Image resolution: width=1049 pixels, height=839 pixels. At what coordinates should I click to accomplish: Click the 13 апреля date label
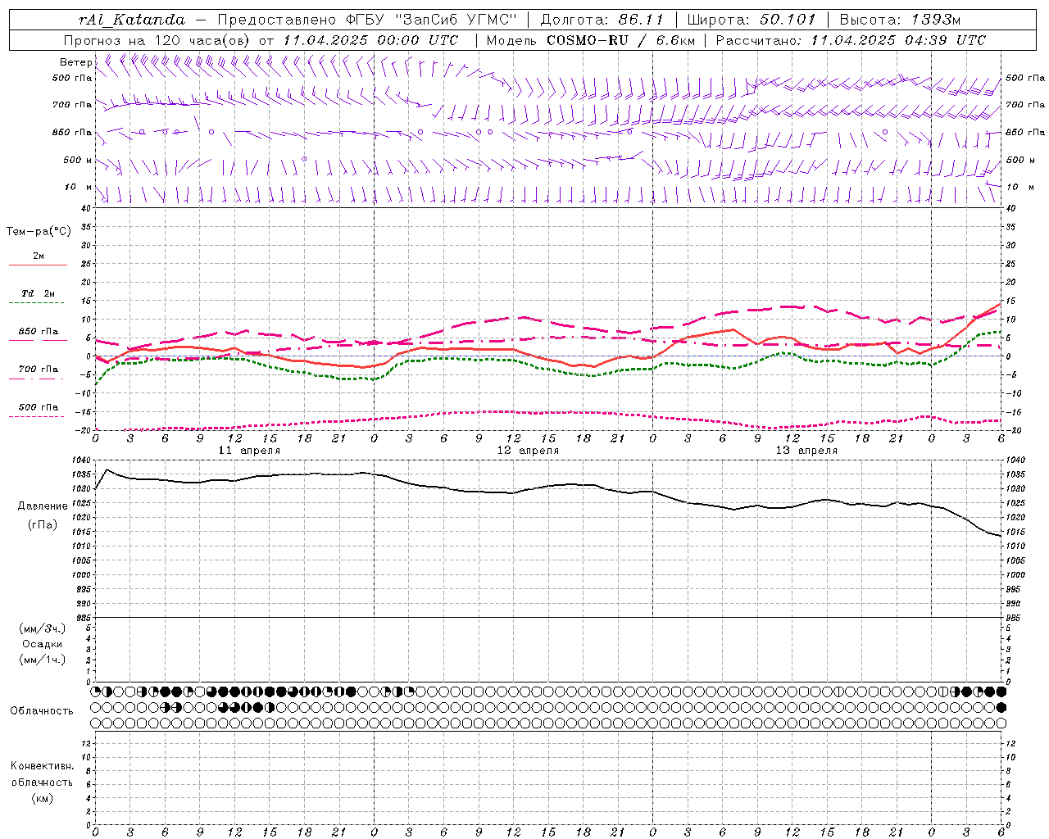pyautogui.click(x=806, y=451)
